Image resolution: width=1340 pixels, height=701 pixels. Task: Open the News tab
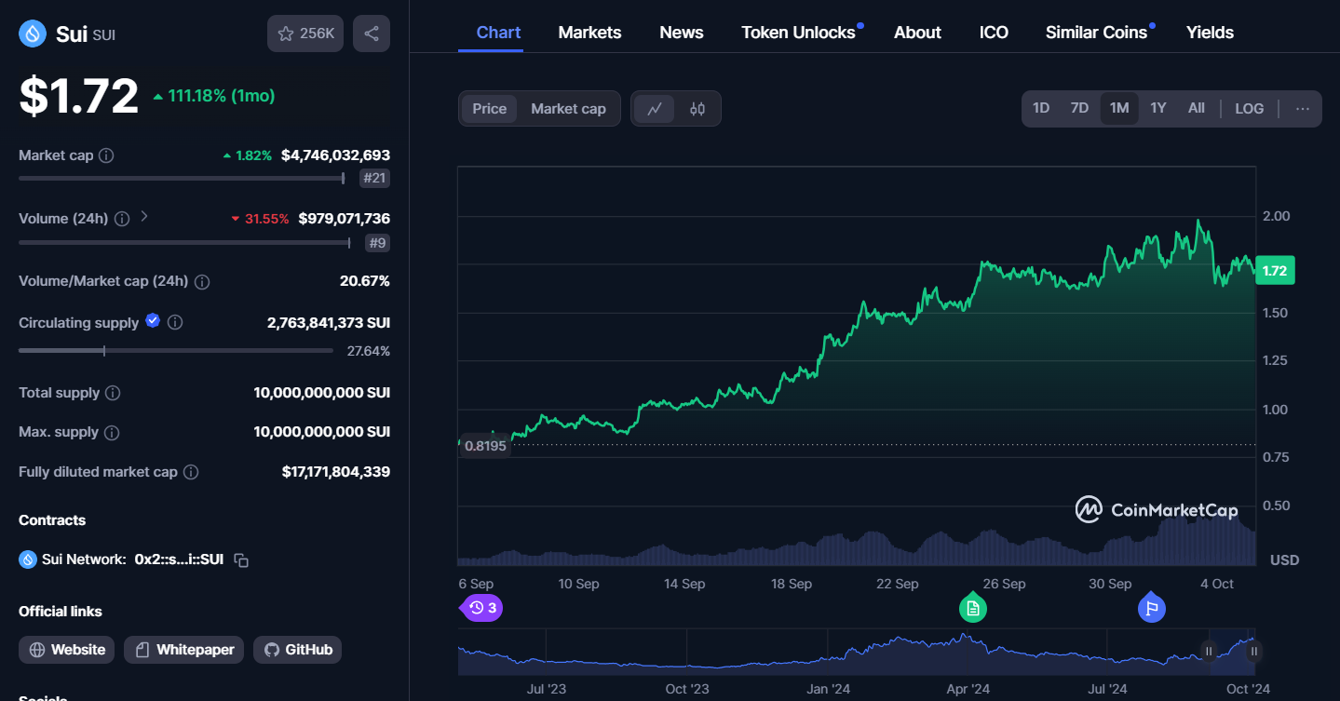coord(682,33)
